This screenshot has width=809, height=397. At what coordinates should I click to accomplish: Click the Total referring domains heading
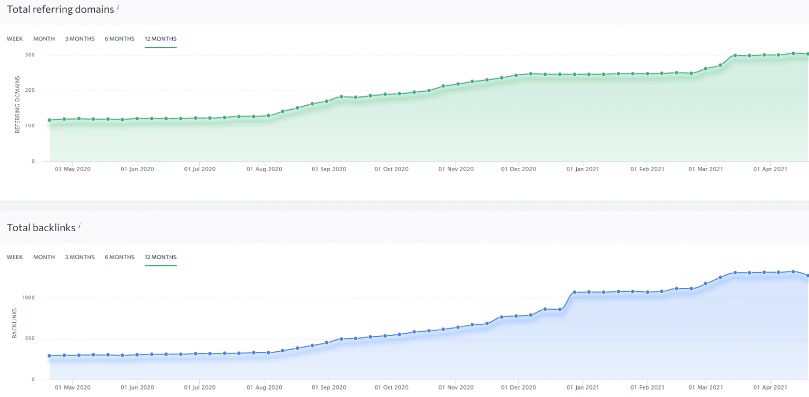click(60, 9)
